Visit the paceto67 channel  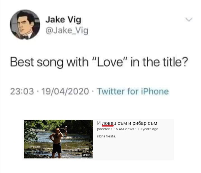105,129
